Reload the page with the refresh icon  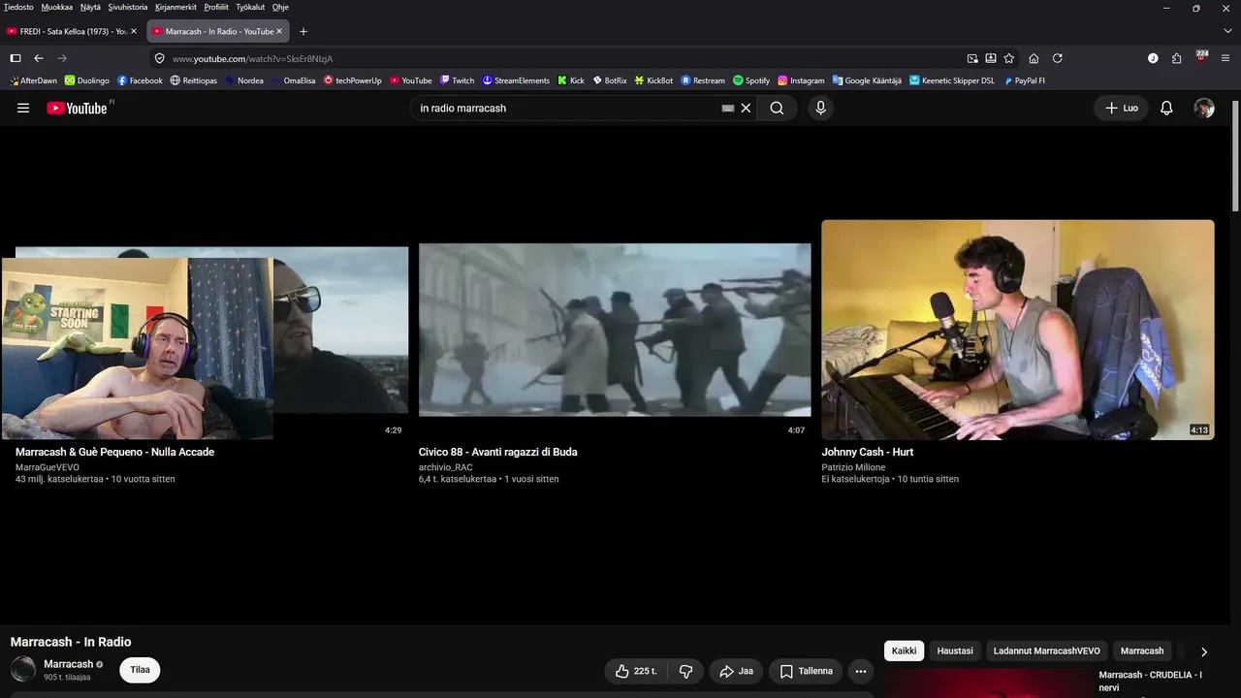[x=1058, y=58]
